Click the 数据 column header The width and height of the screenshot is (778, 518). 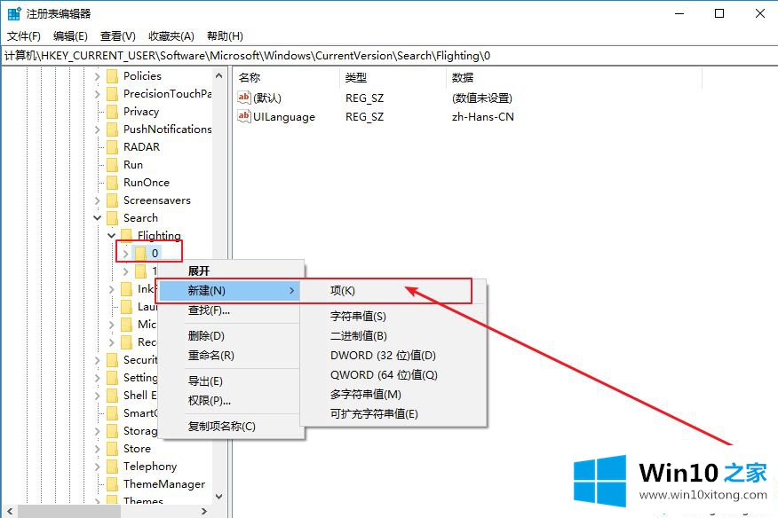[463, 78]
